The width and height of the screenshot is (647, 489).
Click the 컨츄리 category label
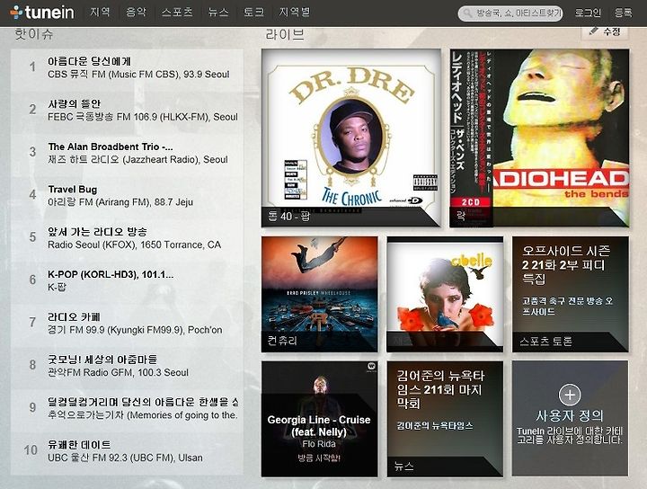(283, 341)
